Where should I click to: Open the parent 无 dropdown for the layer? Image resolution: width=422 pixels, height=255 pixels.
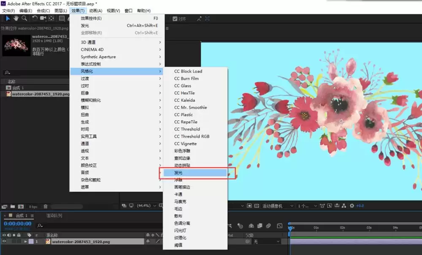(x=266, y=241)
